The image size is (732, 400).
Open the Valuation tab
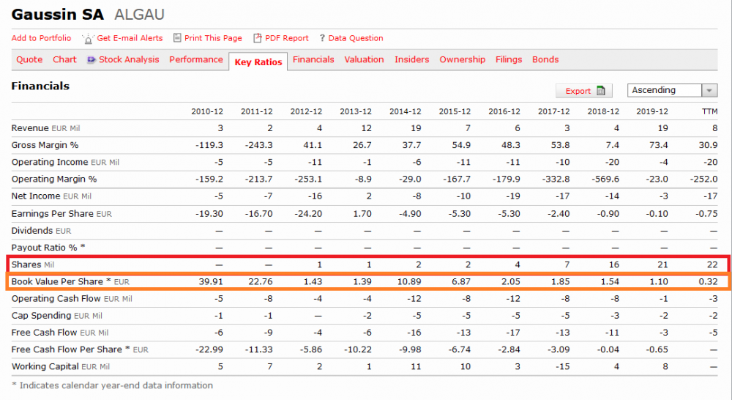point(364,59)
